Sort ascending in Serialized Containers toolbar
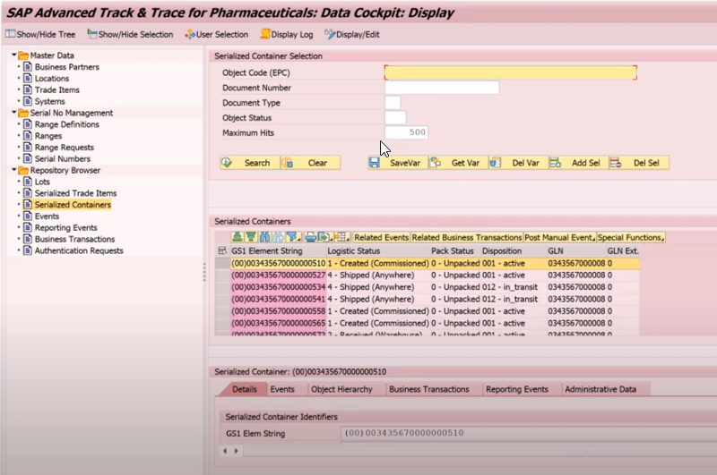Image resolution: width=717 pixels, height=475 pixels. 238,237
